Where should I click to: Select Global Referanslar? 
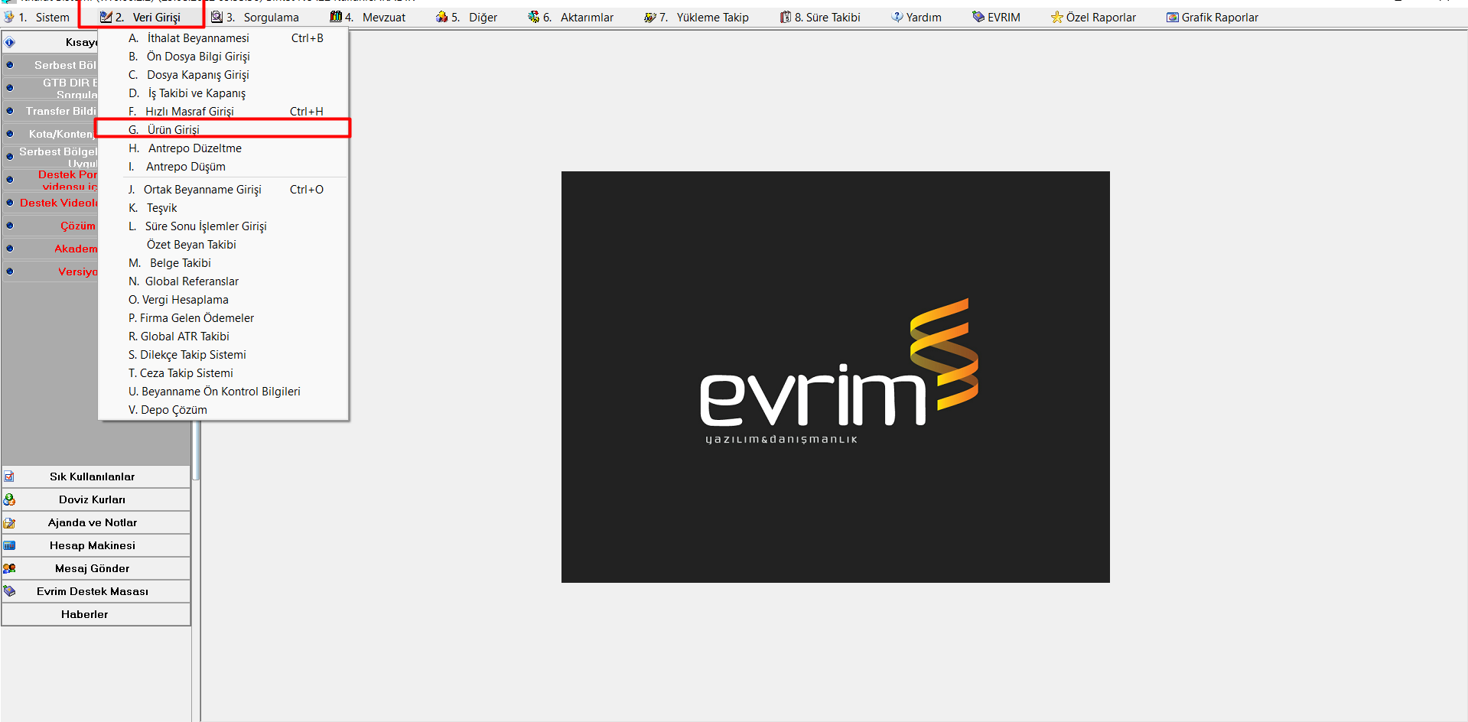click(x=223, y=281)
